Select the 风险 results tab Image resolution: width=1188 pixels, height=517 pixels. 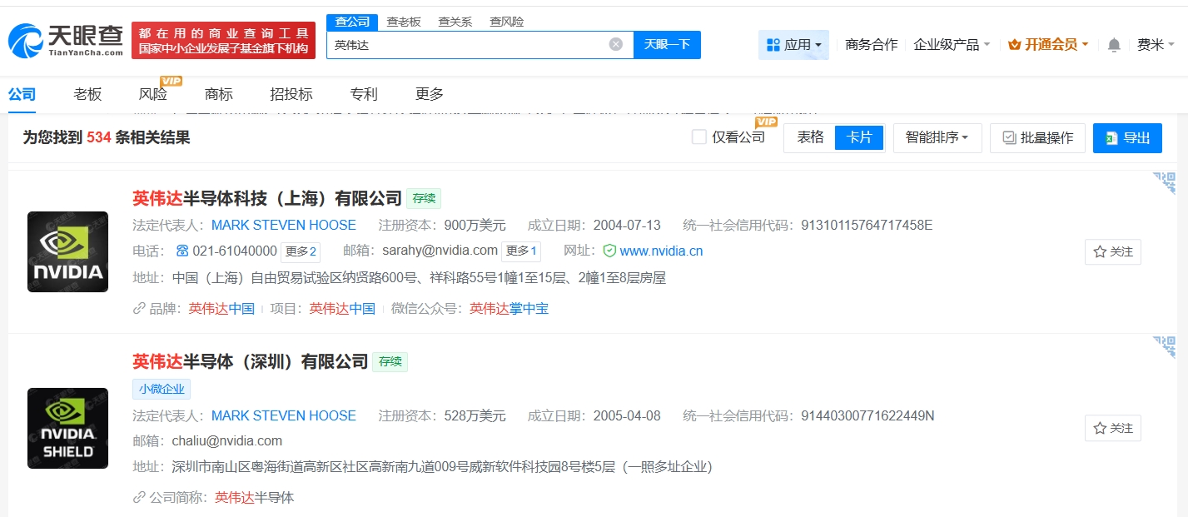[153, 94]
